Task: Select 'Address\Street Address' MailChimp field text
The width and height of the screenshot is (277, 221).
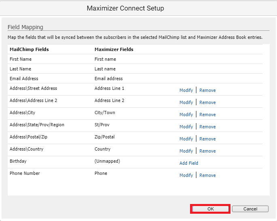Action: [33, 88]
